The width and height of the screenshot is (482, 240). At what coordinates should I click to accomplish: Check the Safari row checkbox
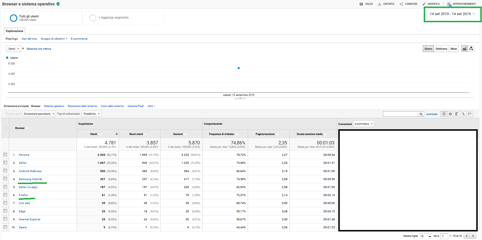tap(5, 162)
